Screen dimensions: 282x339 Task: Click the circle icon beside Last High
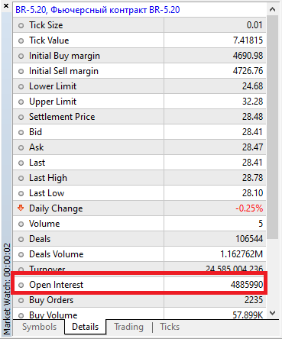coord(21,178)
